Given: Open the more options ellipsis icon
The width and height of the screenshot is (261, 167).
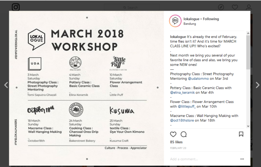Looking at the screenshot, I should (x=242, y=159).
